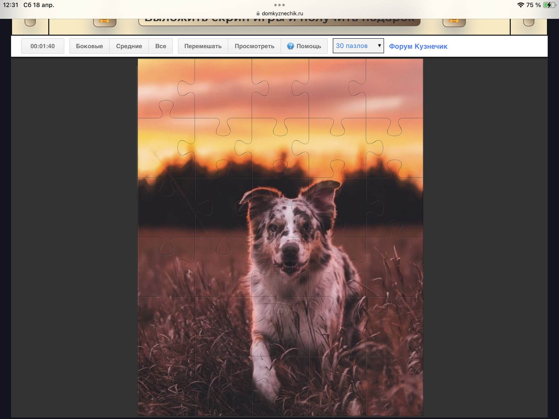Viewport: 559px width, 419px height.
Task: Tap the battery charging icon
Action: (549, 5)
